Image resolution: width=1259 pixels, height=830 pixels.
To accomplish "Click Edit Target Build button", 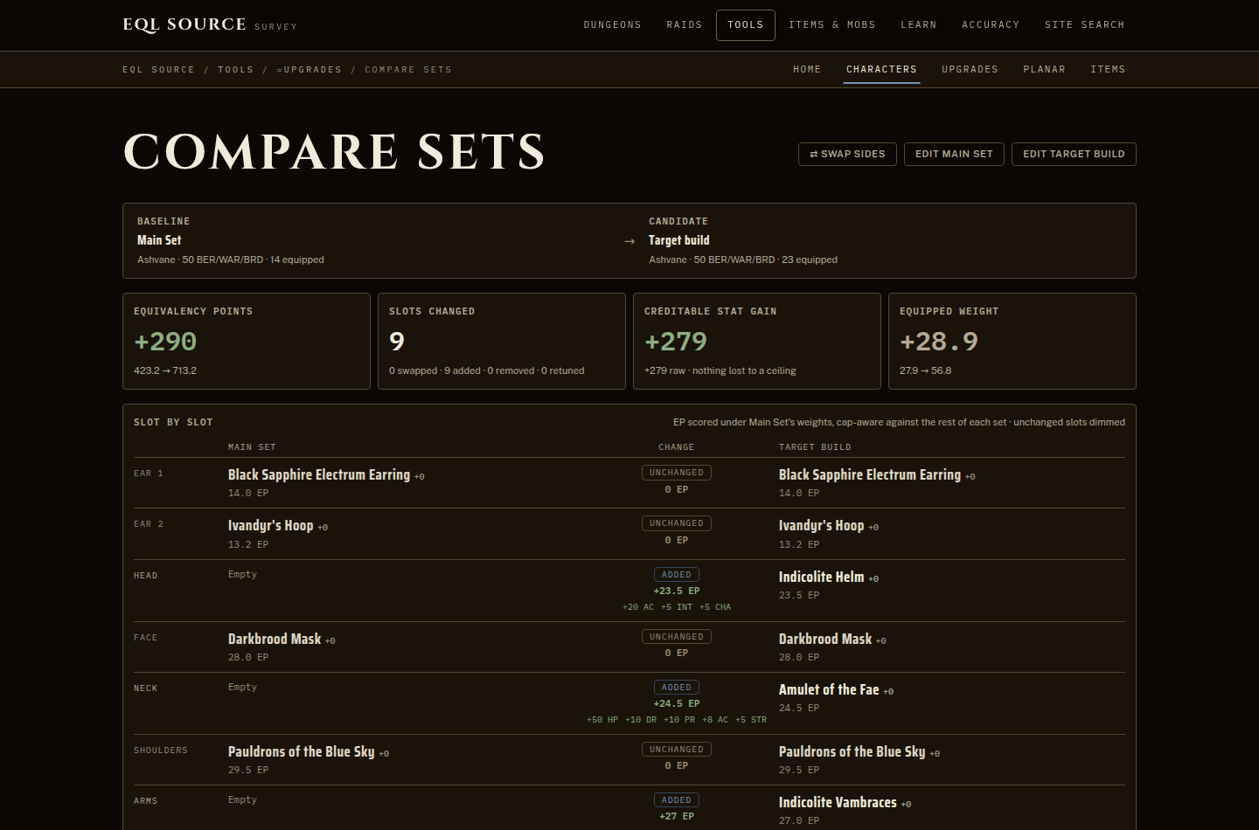I will (x=1074, y=154).
